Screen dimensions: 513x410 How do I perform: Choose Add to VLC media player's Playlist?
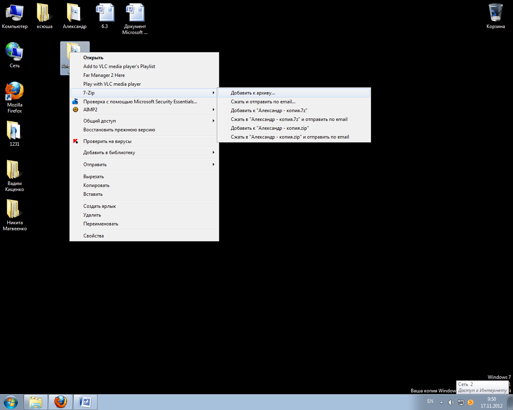[x=144, y=66]
